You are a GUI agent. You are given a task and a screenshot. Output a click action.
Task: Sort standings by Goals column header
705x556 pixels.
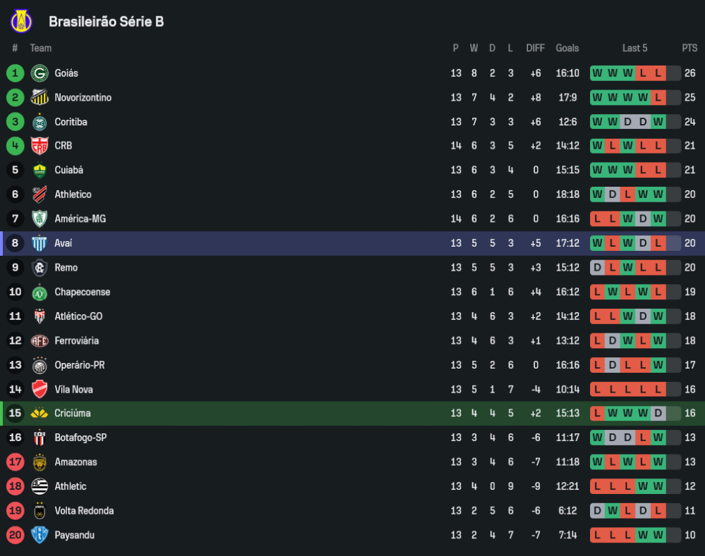567,48
